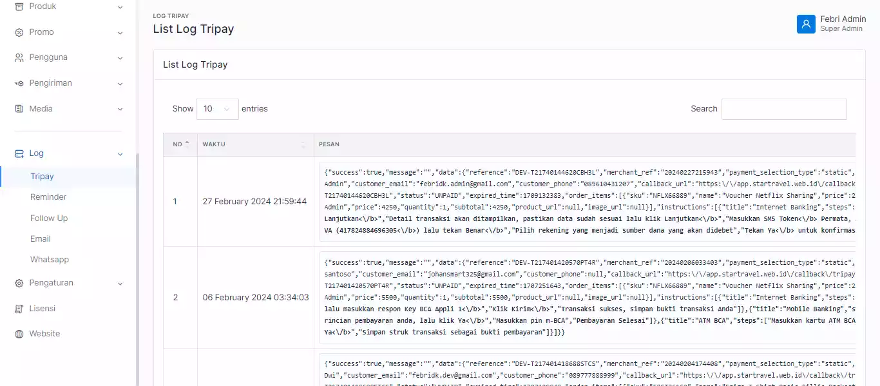880x386 pixels.
Task: Go to Follow Up log page
Action: (49, 218)
